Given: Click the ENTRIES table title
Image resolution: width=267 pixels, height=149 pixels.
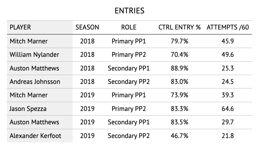Looking at the screenshot, I should click(129, 10).
